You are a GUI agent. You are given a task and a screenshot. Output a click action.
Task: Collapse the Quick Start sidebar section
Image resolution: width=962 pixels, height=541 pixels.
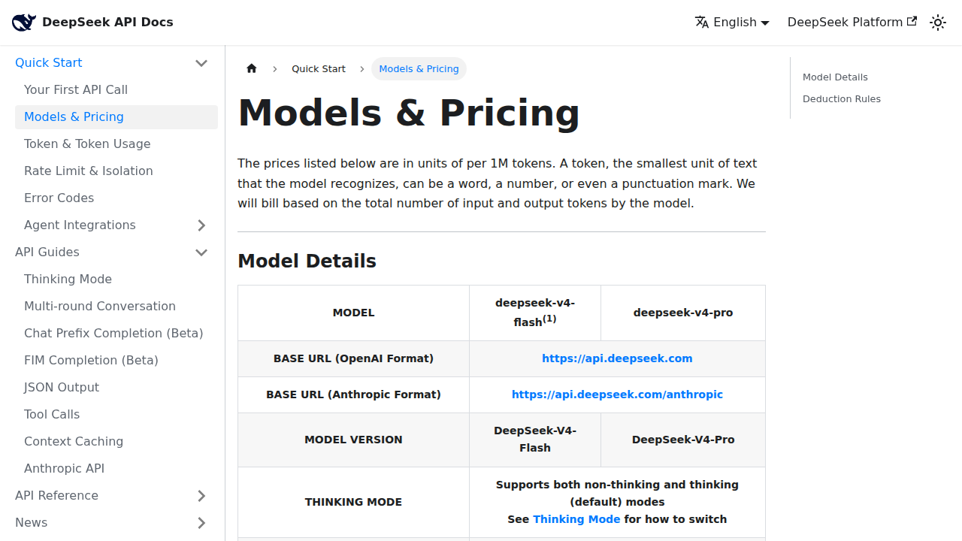point(201,63)
